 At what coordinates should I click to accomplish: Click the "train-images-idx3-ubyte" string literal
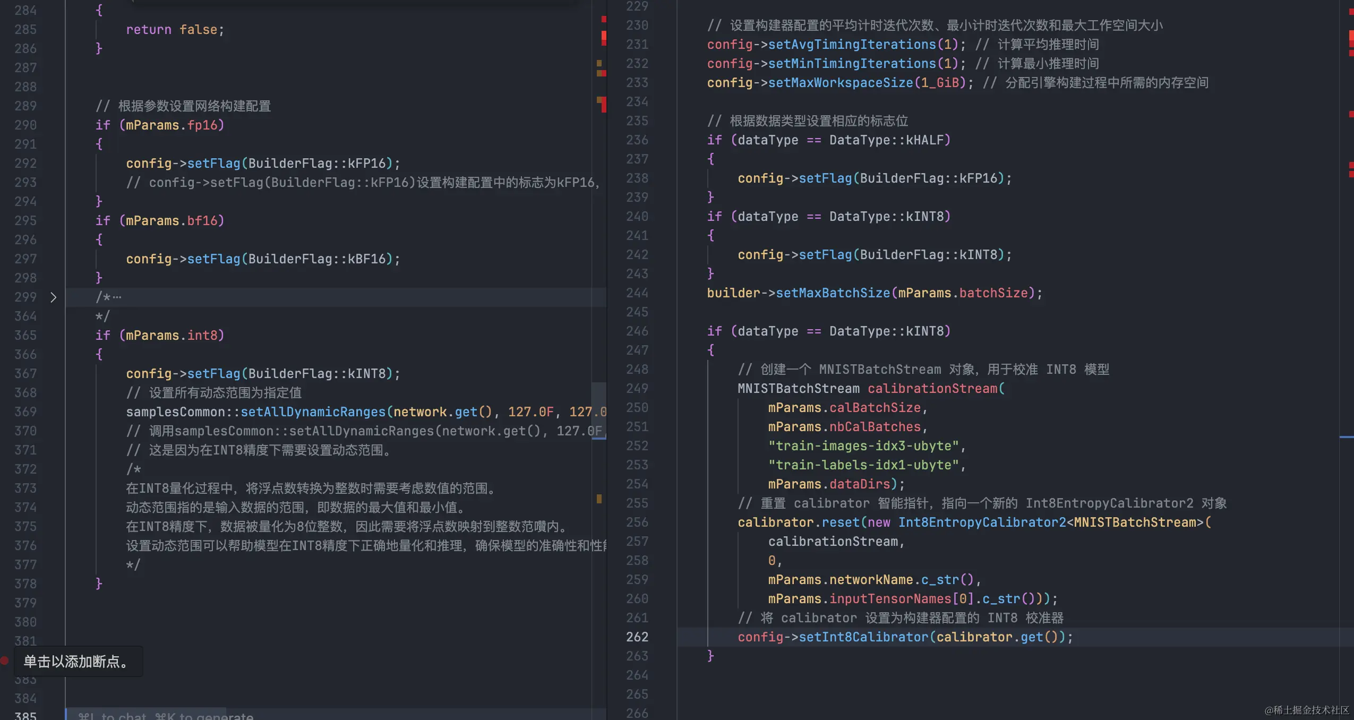pos(863,445)
